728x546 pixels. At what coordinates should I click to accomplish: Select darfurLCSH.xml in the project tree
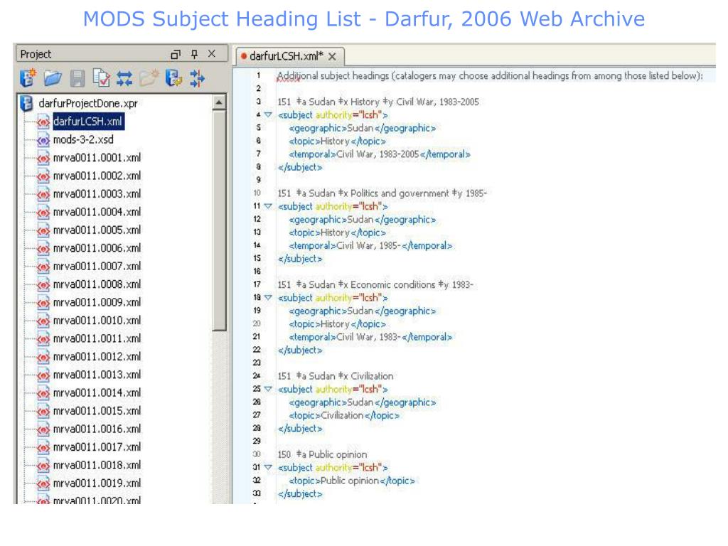click(87, 122)
